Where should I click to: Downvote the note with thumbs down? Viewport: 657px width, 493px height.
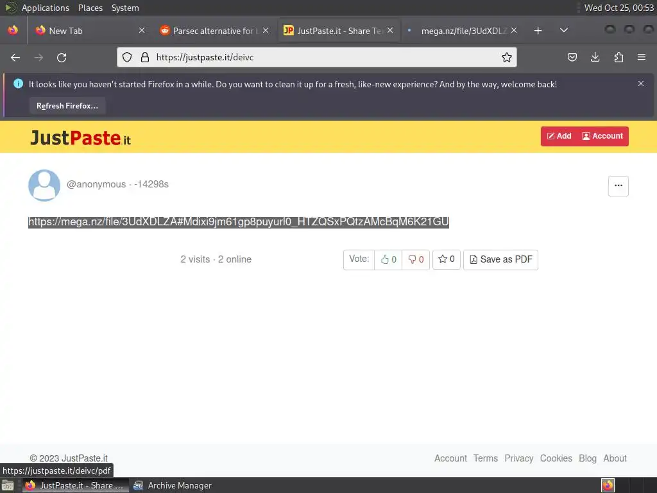416,259
